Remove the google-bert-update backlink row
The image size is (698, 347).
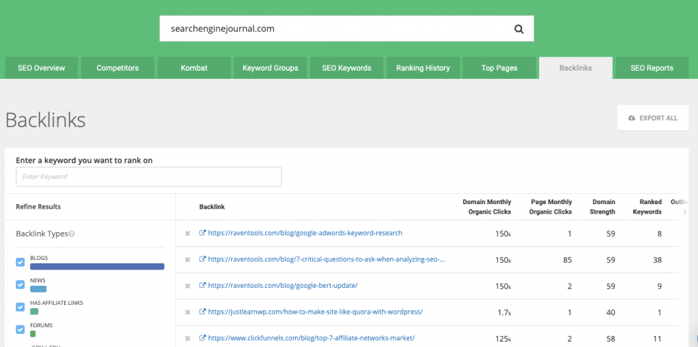[x=188, y=286]
